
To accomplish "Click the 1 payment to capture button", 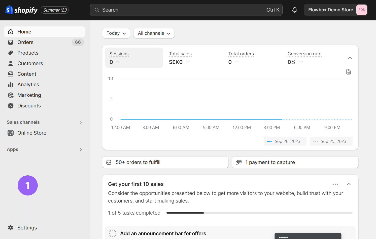I will coord(295,162).
